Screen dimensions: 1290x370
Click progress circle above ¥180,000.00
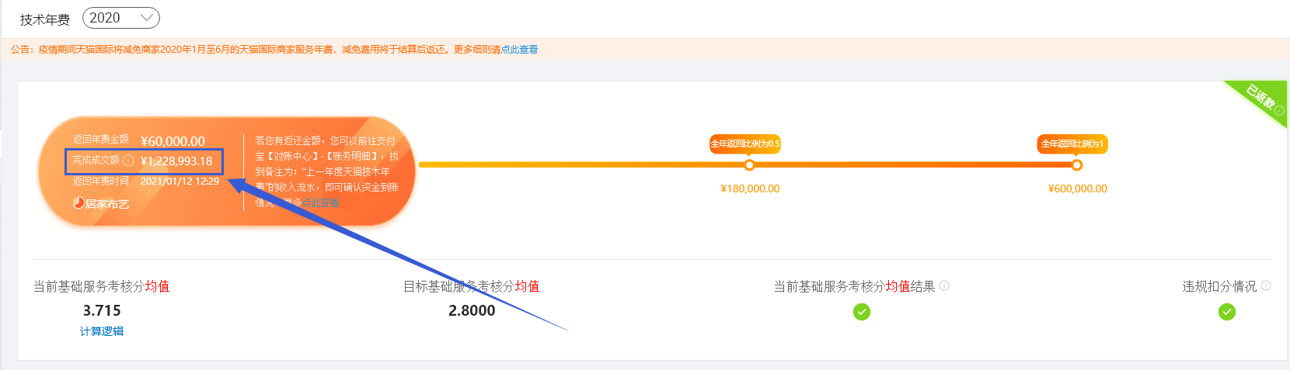[x=749, y=165]
